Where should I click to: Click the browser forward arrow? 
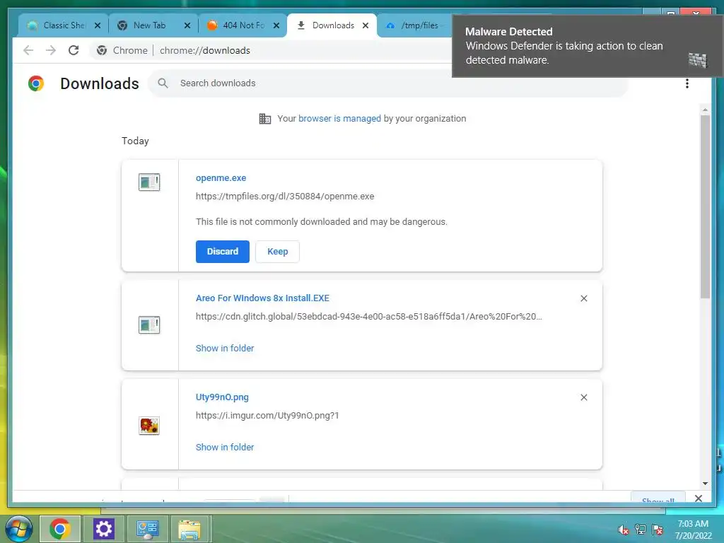51,50
